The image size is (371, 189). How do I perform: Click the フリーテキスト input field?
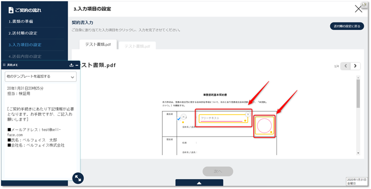[x=222, y=119]
